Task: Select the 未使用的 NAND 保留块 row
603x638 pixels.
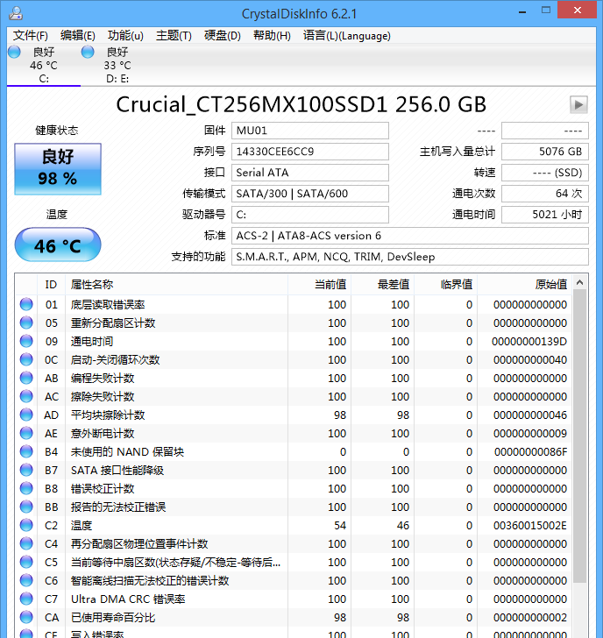Action: point(294,451)
